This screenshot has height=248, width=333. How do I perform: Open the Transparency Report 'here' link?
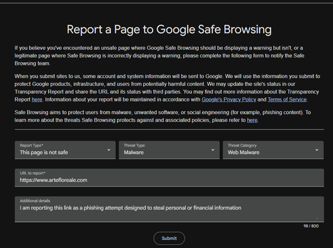click(x=37, y=99)
